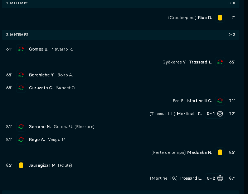Click the substitution icon at 71' Martinelli G.
The height and width of the screenshot is (194, 248).
point(220,101)
